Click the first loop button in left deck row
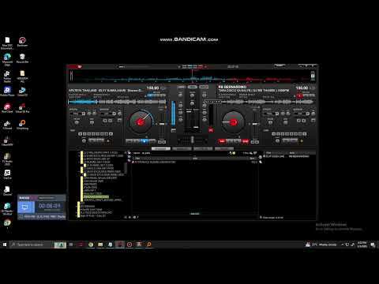 point(81,134)
